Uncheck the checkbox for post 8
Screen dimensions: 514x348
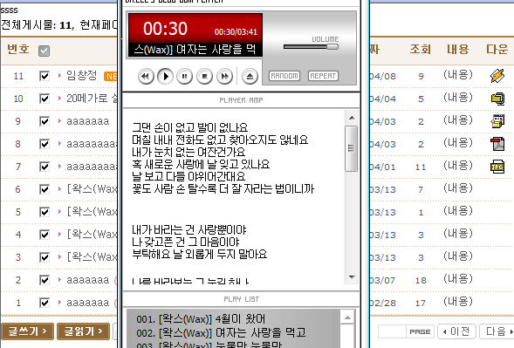44,144
